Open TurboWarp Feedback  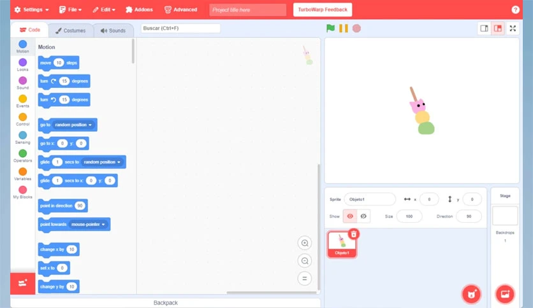click(323, 10)
